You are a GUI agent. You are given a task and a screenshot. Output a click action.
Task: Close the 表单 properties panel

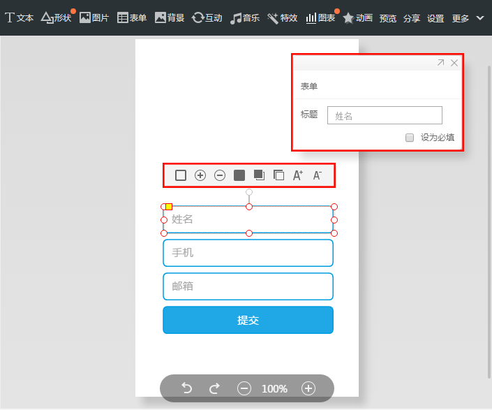[x=454, y=63]
